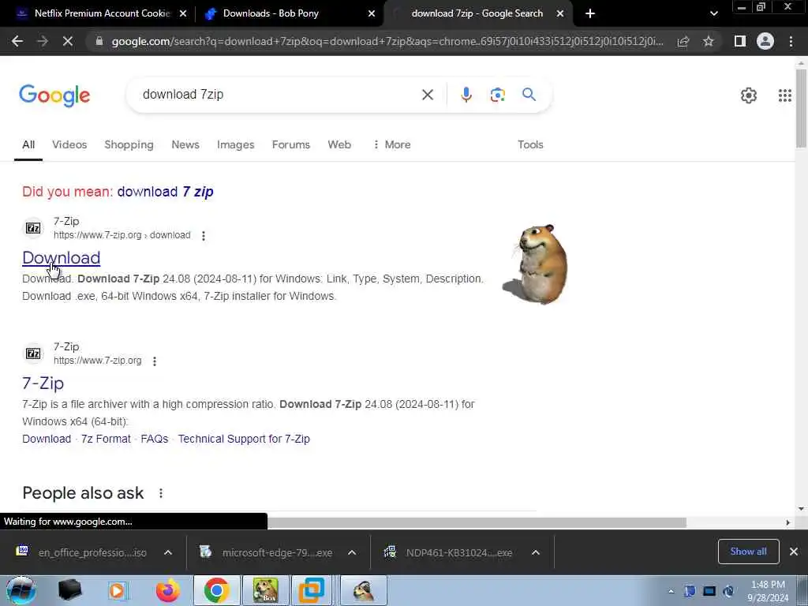Expand NDP461-KB31024 exe download options
808x606 pixels.
point(536,552)
